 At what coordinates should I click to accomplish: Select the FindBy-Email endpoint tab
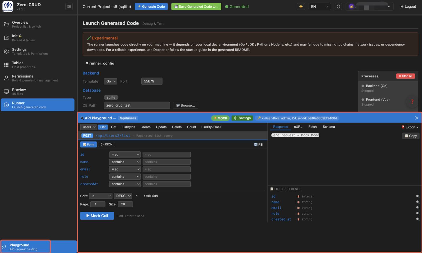[x=211, y=127]
